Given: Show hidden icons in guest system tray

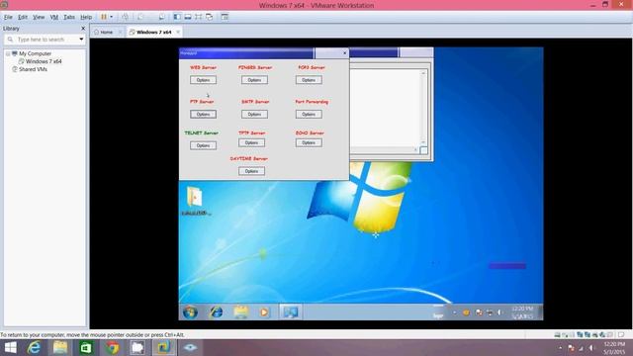Looking at the screenshot, I should coord(455,312).
